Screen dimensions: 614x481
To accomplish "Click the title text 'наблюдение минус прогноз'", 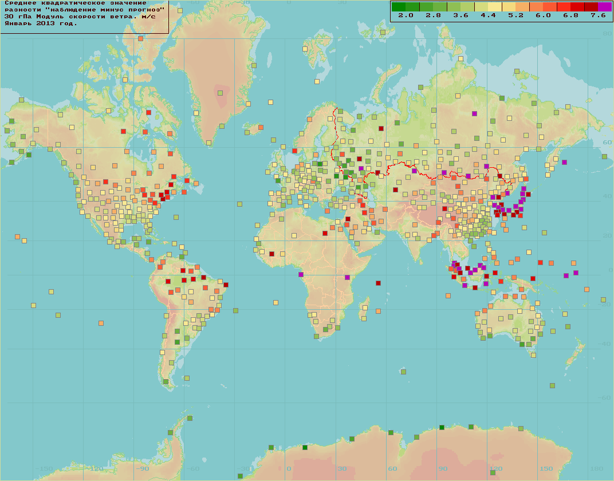I will point(105,10).
